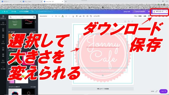Open the Uploads panel in sidebar

coord(3,23)
